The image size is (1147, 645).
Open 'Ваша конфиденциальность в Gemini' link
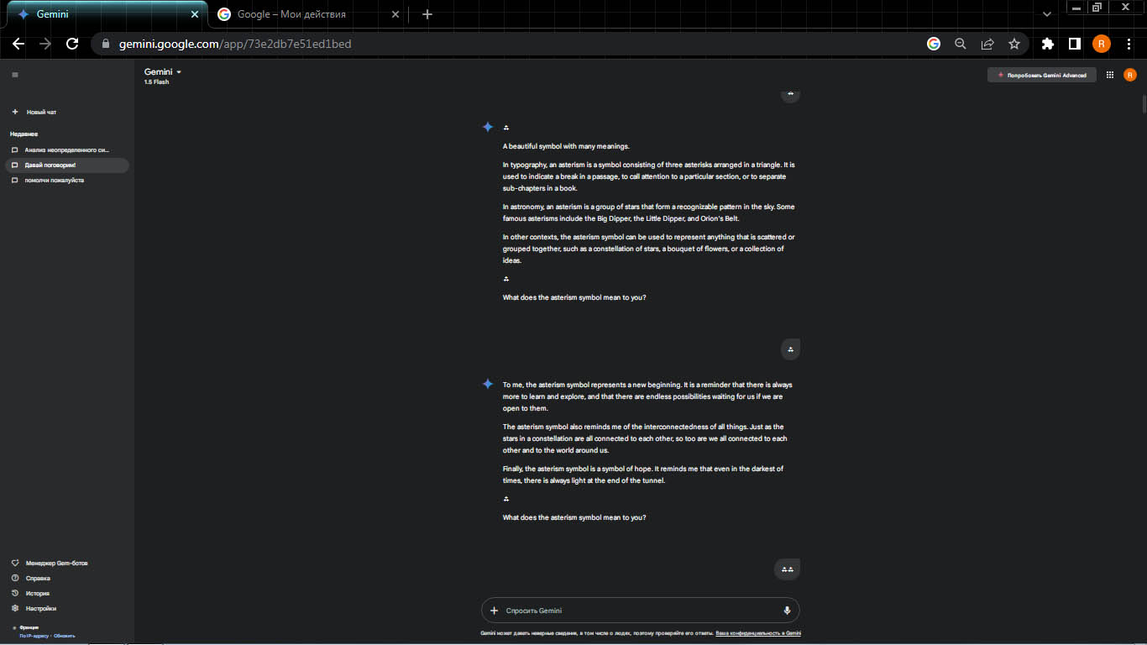tap(758, 633)
